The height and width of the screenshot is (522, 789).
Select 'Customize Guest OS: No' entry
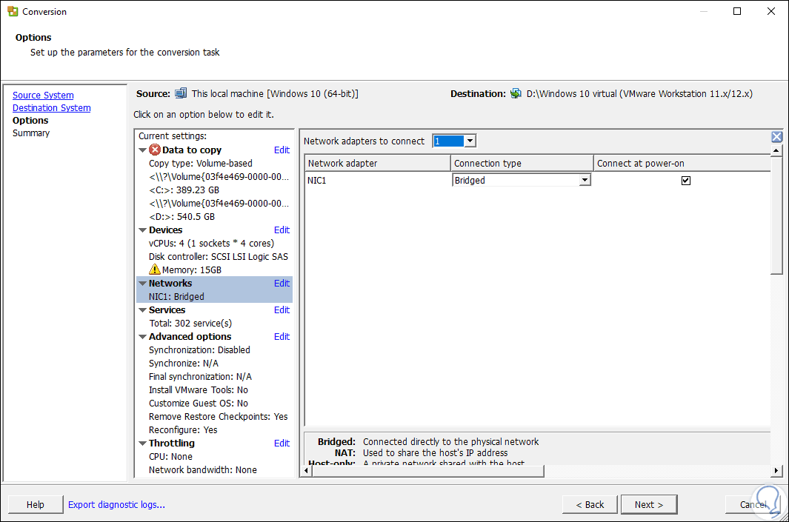tap(199, 404)
